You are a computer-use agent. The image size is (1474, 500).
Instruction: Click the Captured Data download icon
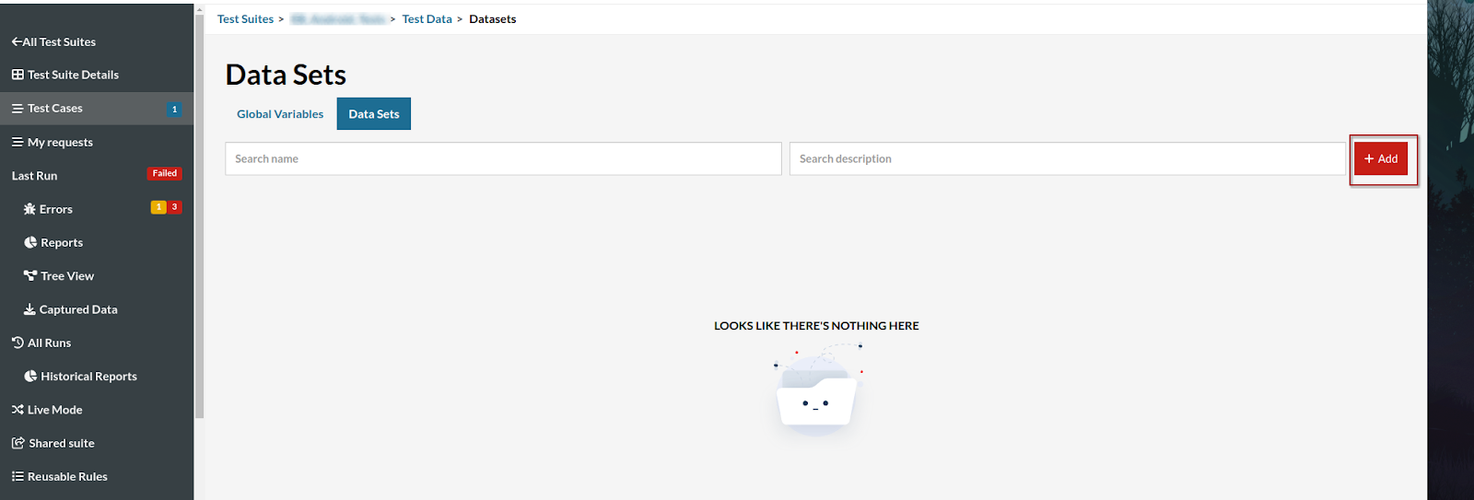[29, 309]
